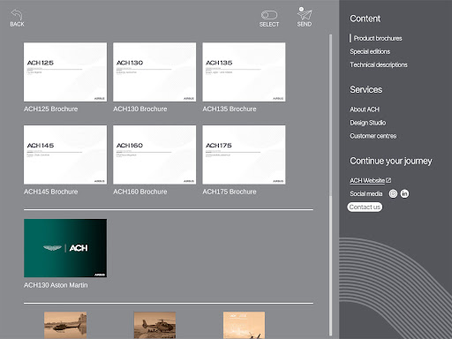The height and width of the screenshot is (339, 452).
Task: Open the ACH130 brochure thumbnail
Action: coord(154,72)
